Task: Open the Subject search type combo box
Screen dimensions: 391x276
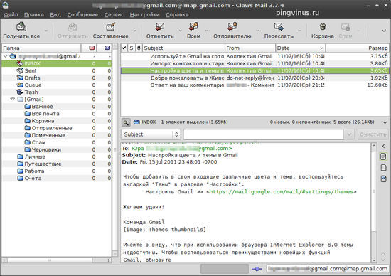Action: point(151,134)
